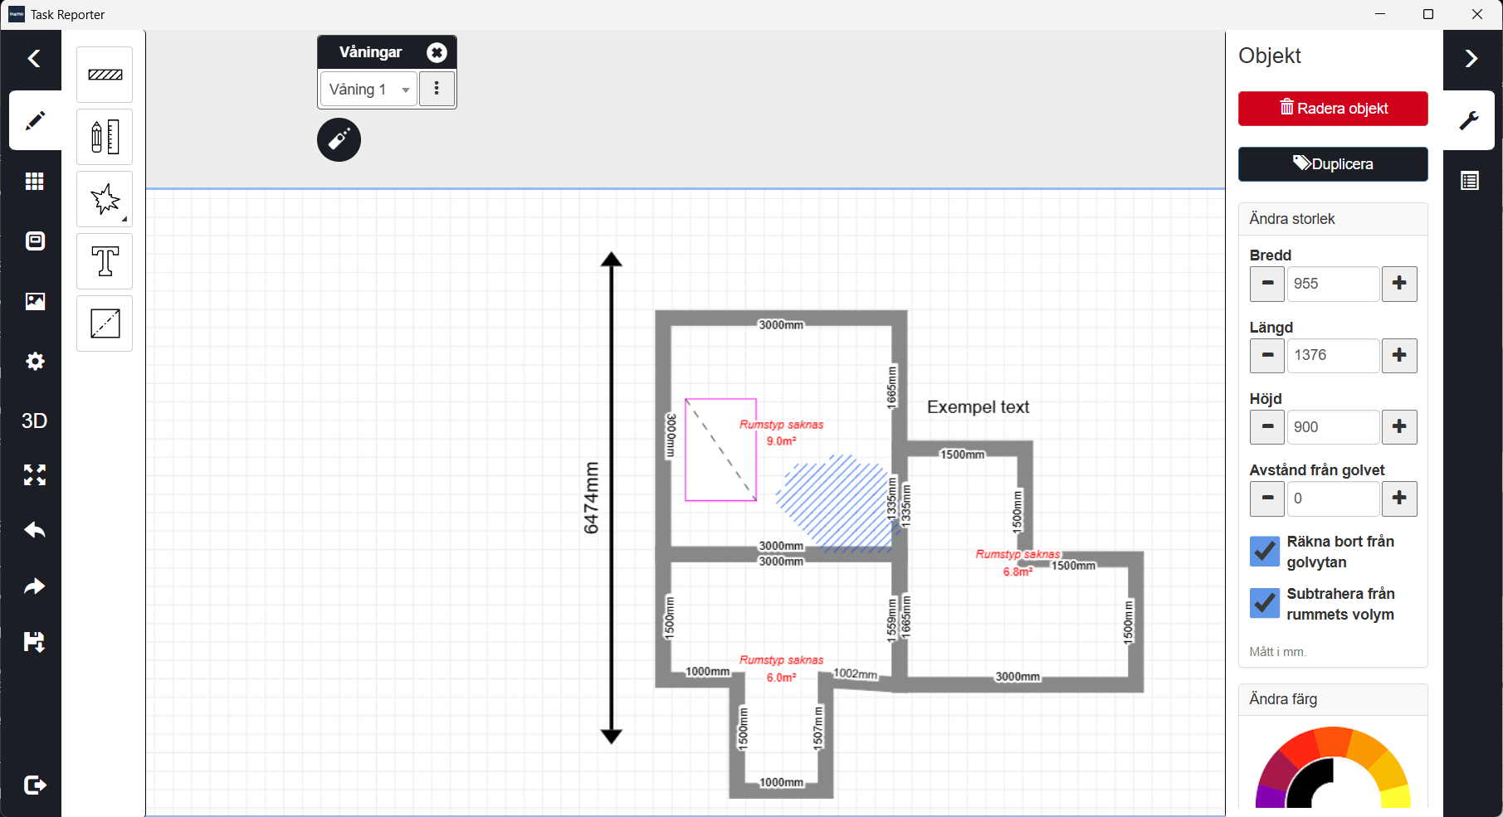
Task: Uncheck Räkna bort från golvytan
Action: click(x=1265, y=552)
